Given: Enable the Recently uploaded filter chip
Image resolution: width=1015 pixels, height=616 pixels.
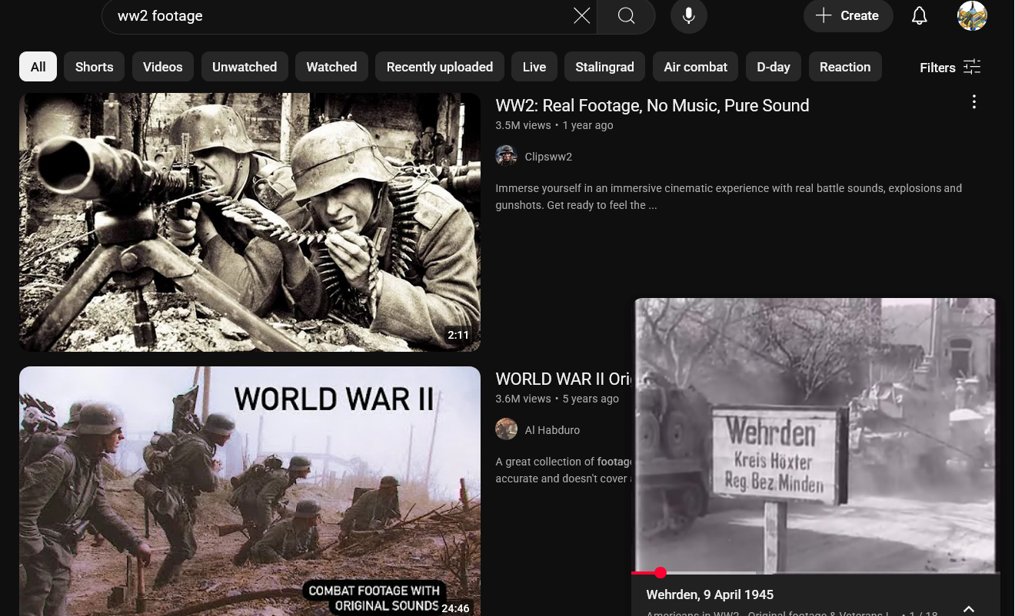Looking at the screenshot, I should coord(439,68).
